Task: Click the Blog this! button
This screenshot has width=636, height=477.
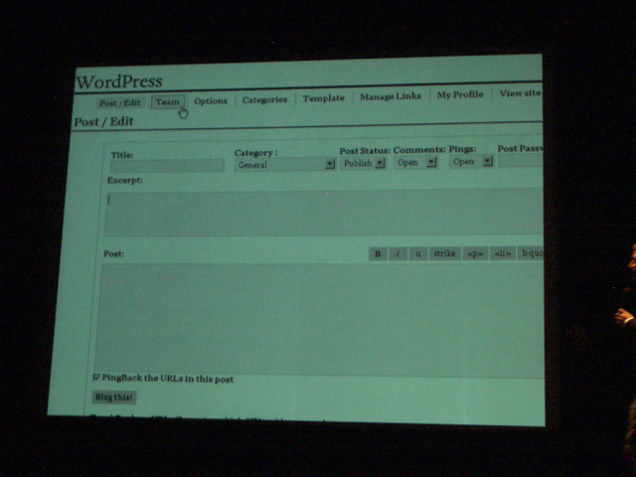Action: (x=114, y=397)
